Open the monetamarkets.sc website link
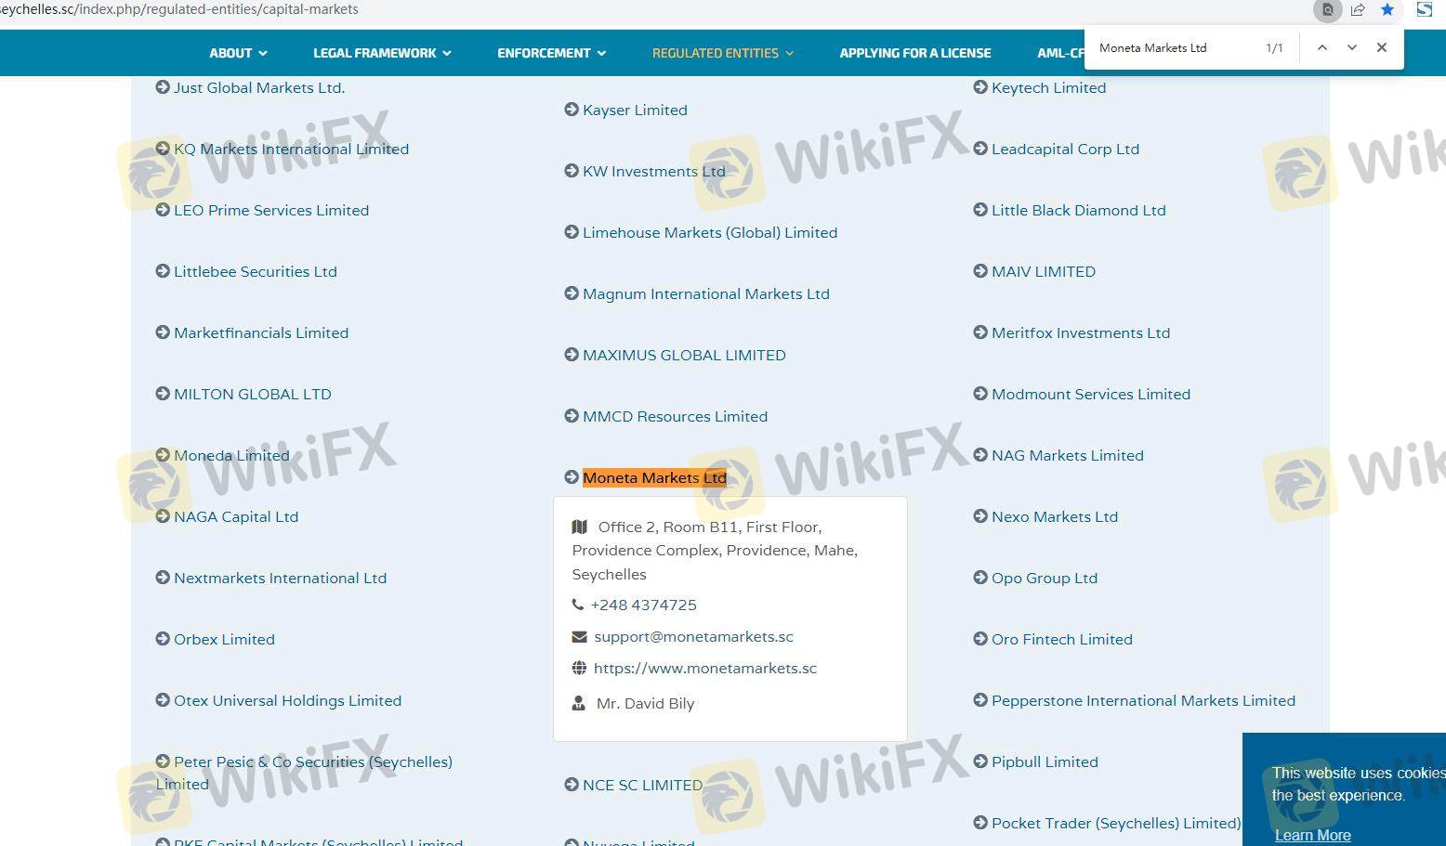Viewport: 1446px width, 846px height. [704, 668]
